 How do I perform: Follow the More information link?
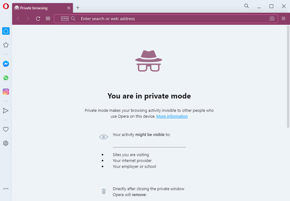tap(172, 116)
